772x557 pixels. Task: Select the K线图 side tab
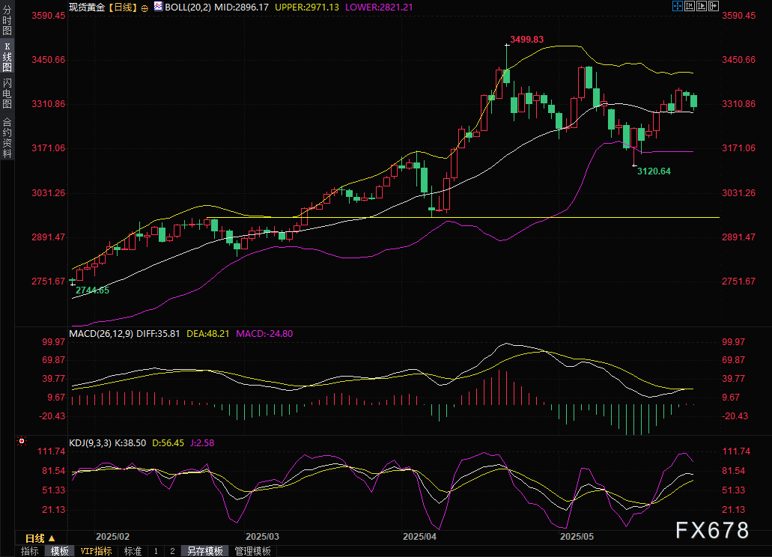[x=7, y=56]
